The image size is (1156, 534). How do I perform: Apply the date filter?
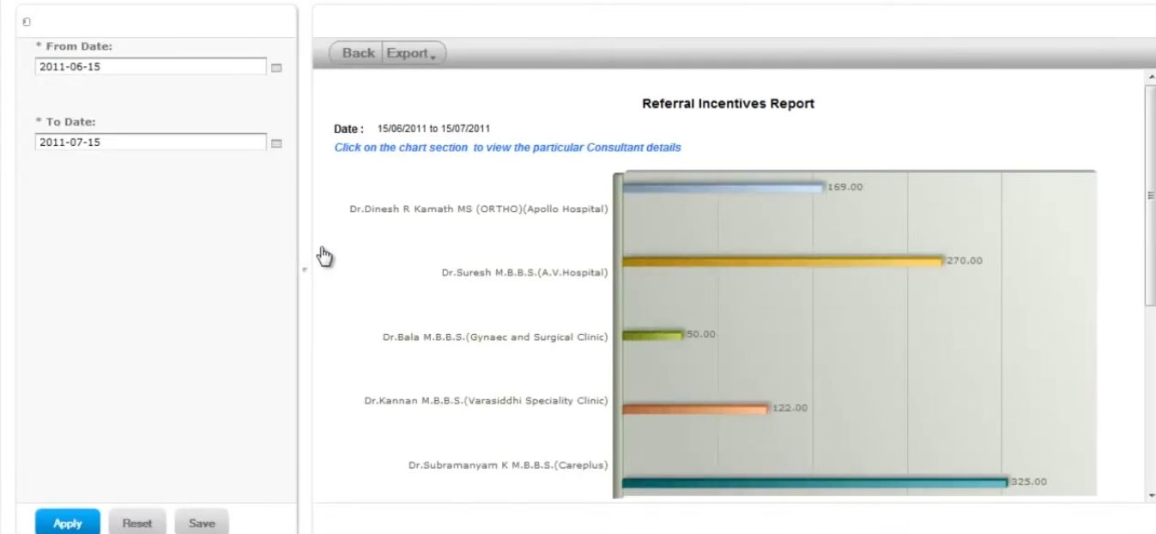click(68, 523)
